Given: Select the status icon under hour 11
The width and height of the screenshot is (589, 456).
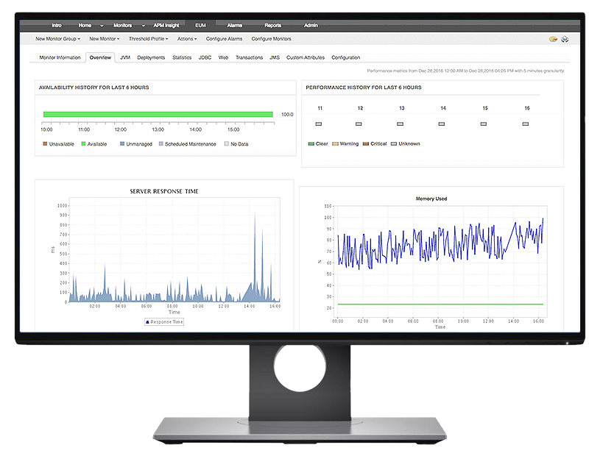Looking at the screenshot, I should coord(319,124).
